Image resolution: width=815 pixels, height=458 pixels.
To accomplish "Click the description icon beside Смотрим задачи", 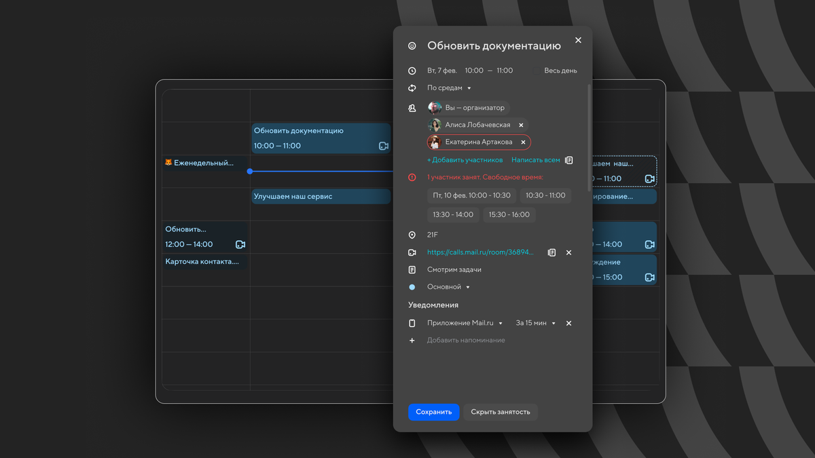I will pos(412,269).
